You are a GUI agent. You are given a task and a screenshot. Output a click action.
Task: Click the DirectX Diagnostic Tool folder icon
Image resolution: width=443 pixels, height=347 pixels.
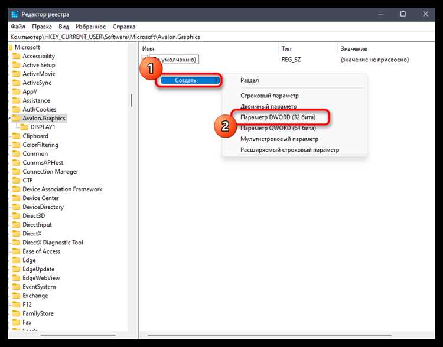coord(17,243)
